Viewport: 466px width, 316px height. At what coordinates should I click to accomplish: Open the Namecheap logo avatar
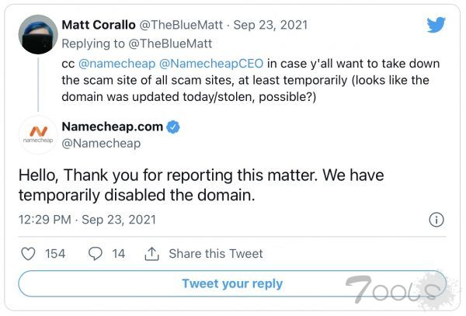point(38,135)
